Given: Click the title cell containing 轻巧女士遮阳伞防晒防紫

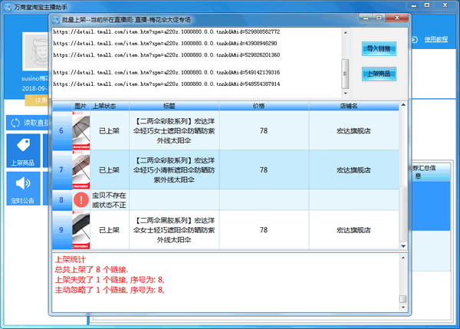Looking at the screenshot, I should [x=174, y=130].
